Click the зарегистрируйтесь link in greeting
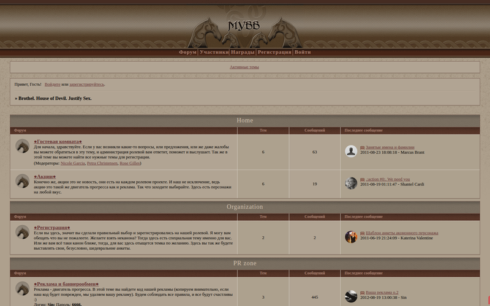The width and height of the screenshot is (490, 306). (x=86, y=84)
